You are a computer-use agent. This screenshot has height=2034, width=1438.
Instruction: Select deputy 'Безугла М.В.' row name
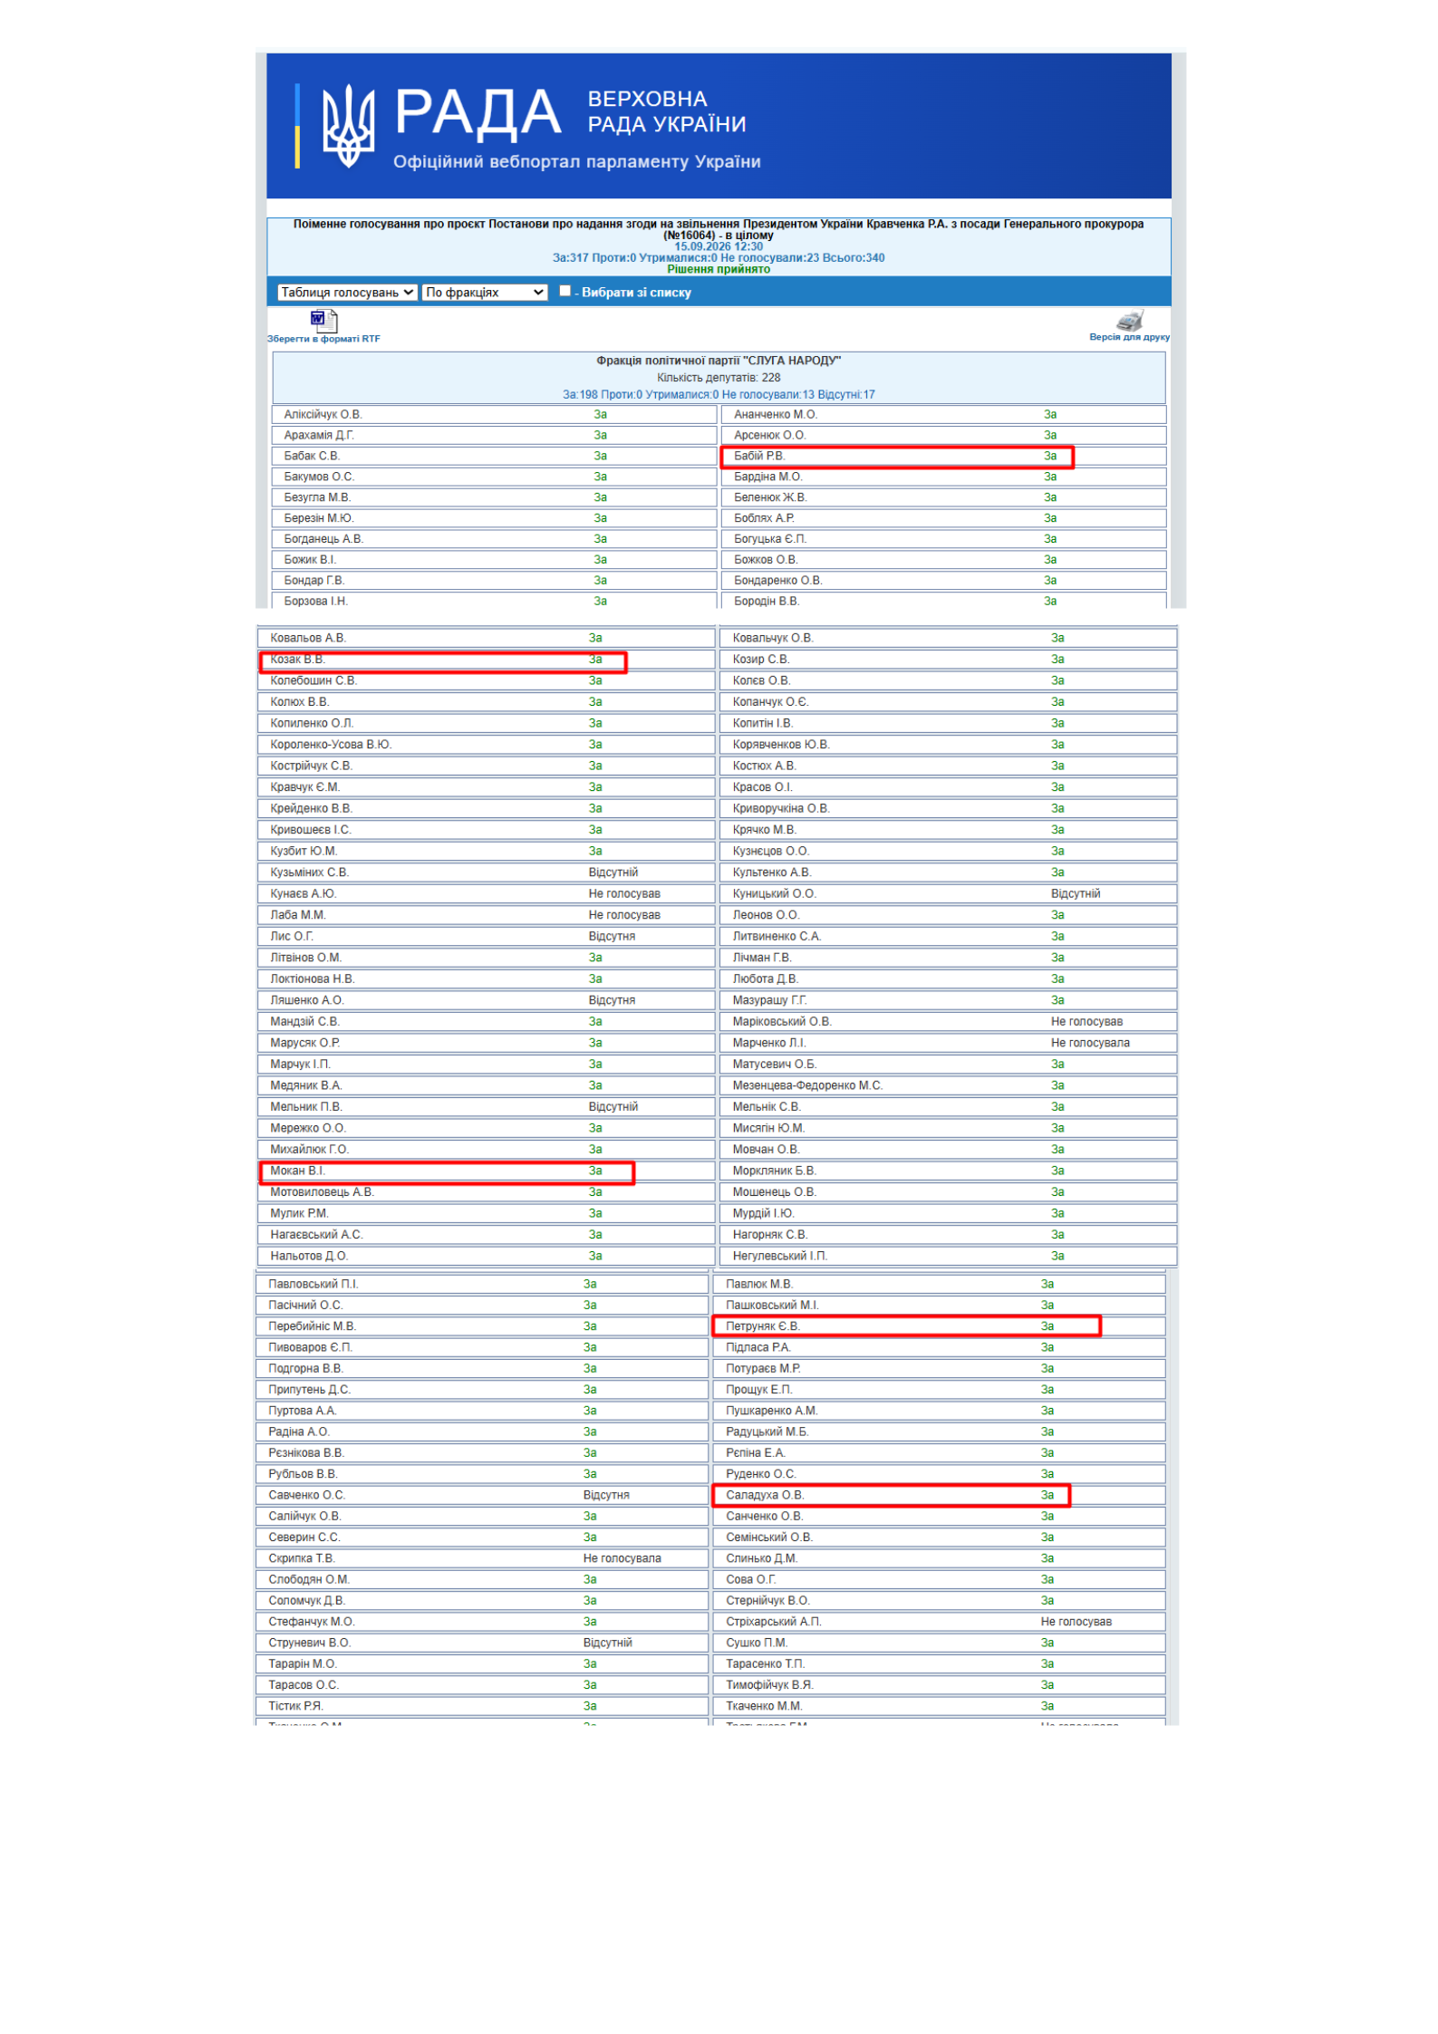317,498
